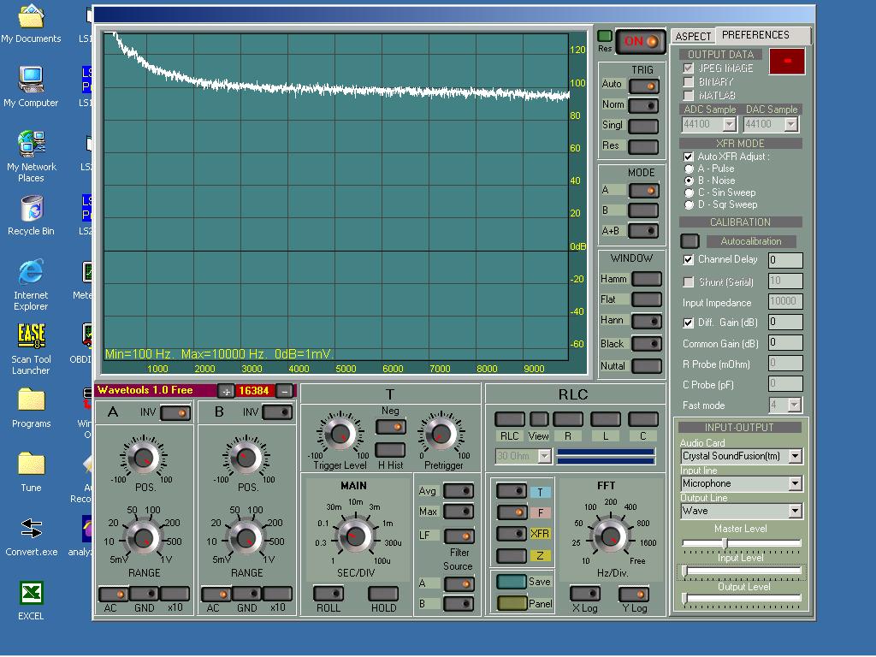Click the Master Level slider
The image size is (876, 657).
point(741,543)
